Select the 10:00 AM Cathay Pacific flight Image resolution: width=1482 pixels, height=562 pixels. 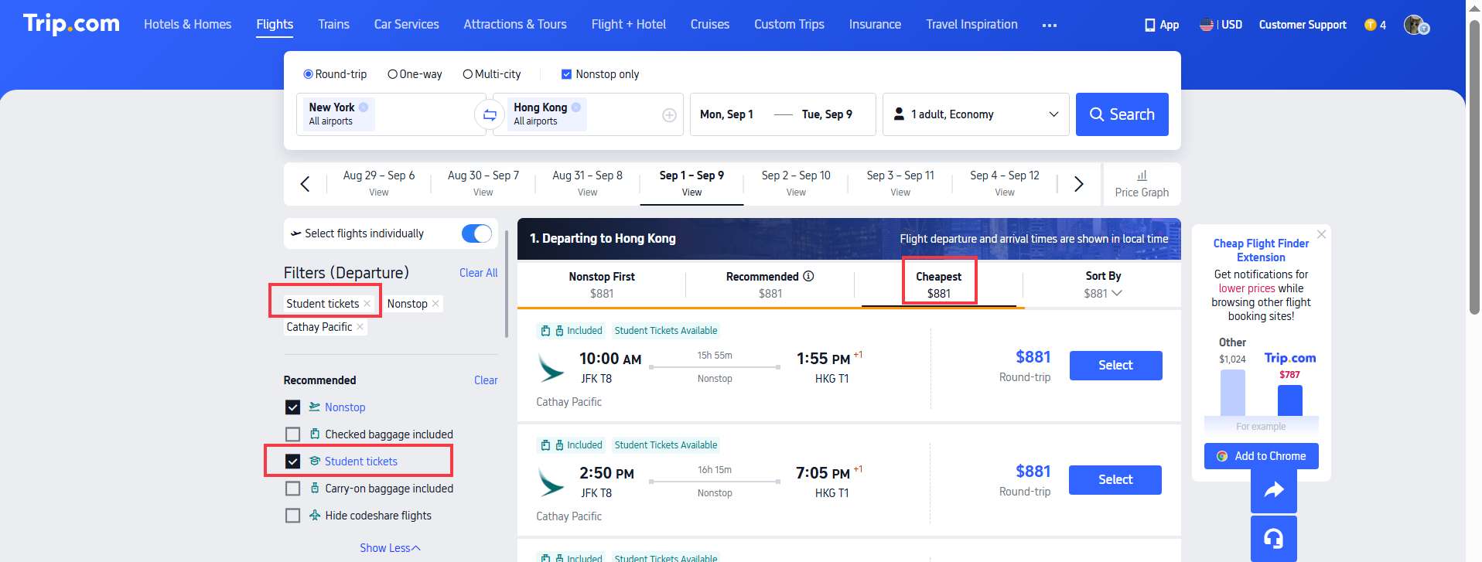pyautogui.click(x=1115, y=365)
